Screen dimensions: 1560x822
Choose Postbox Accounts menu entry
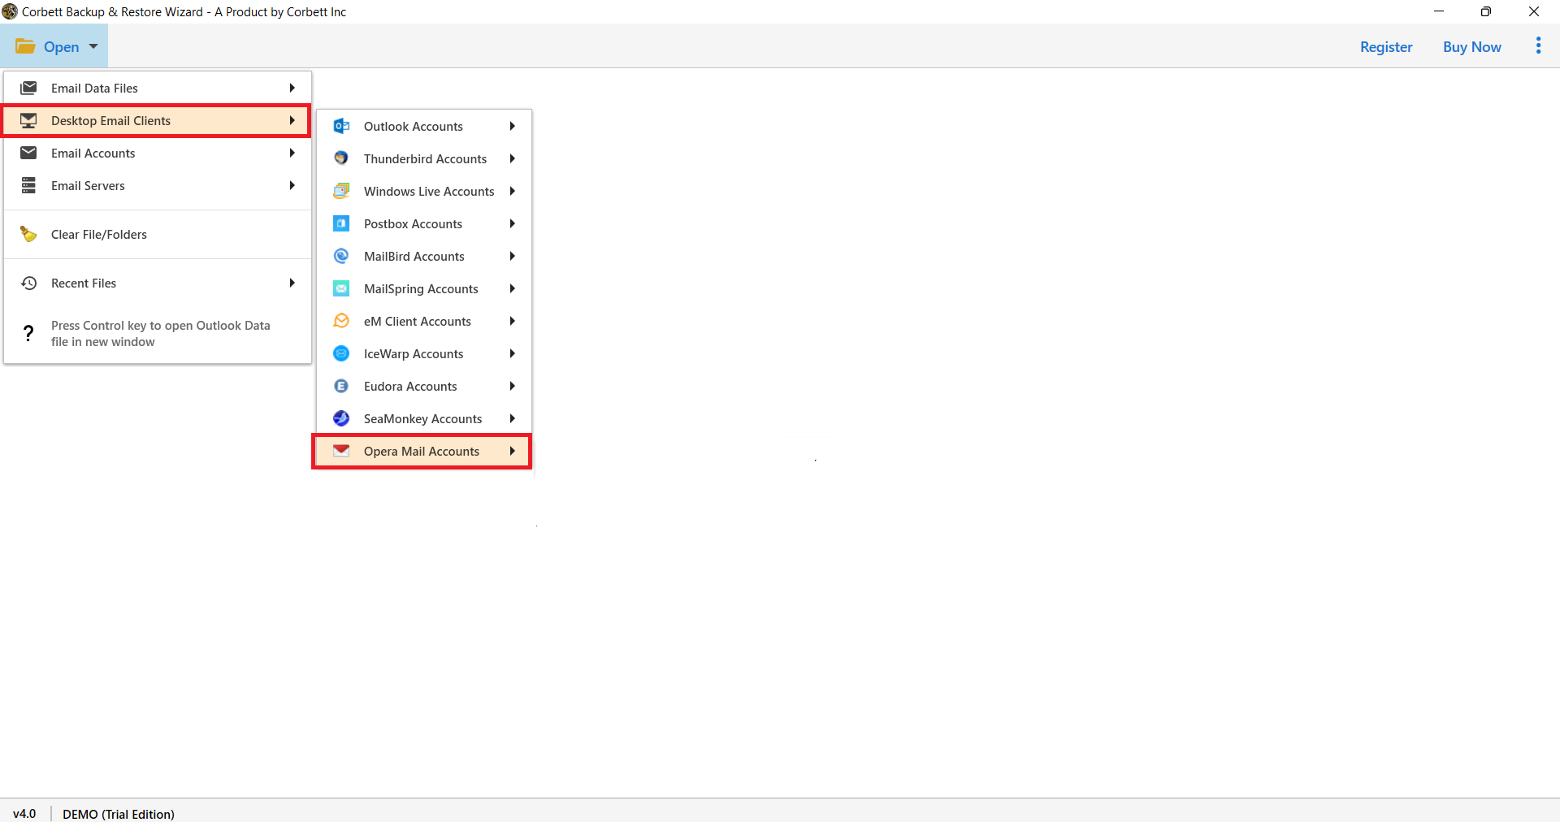tap(424, 223)
